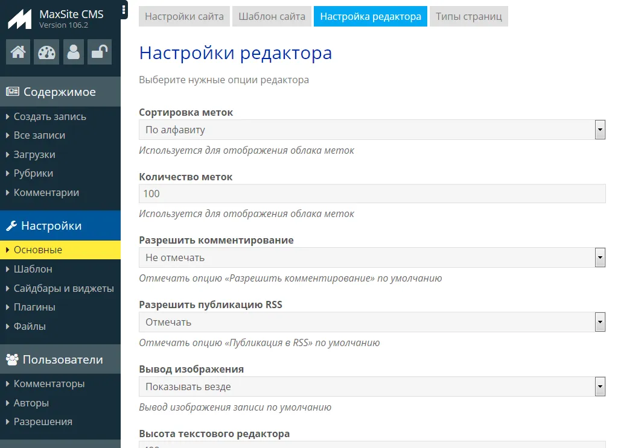Click the unlock padlock logout icon

click(99, 52)
